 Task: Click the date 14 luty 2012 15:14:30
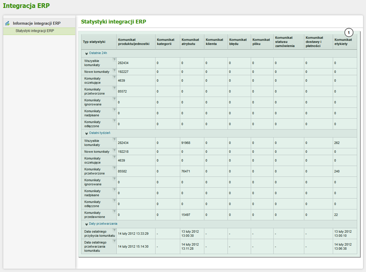point(133,246)
